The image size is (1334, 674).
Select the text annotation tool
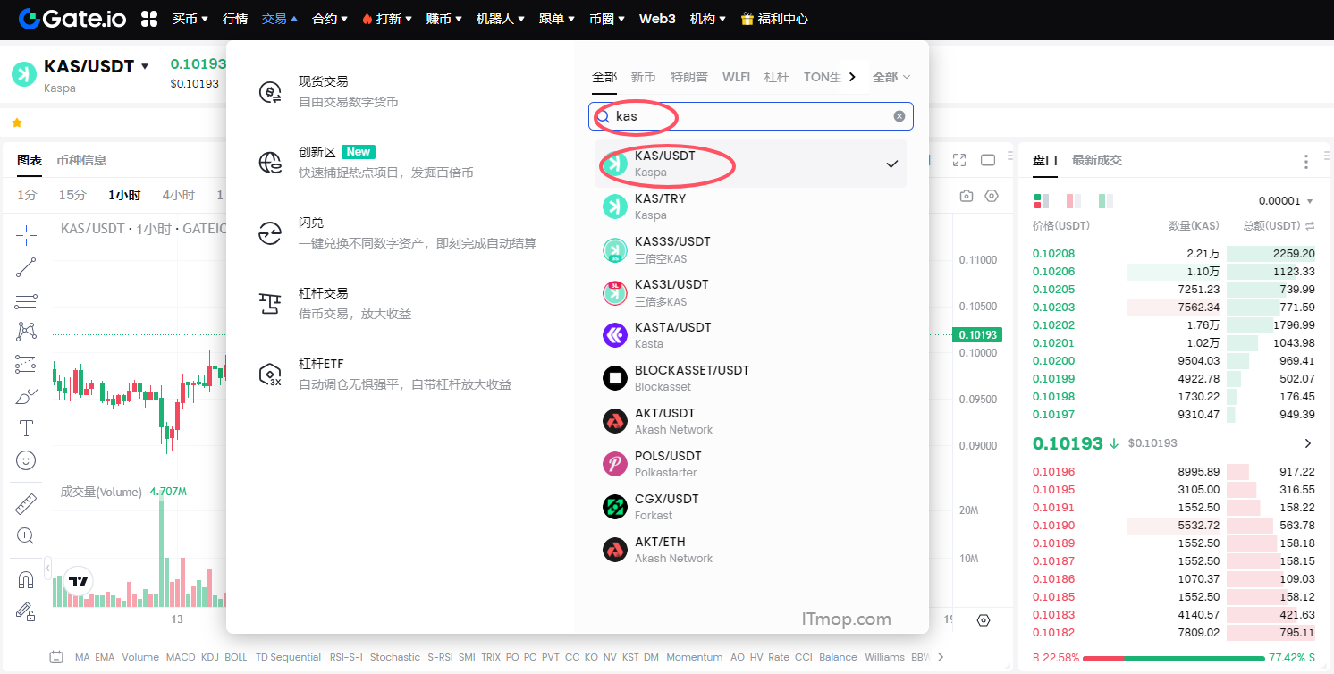pos(26,428)
